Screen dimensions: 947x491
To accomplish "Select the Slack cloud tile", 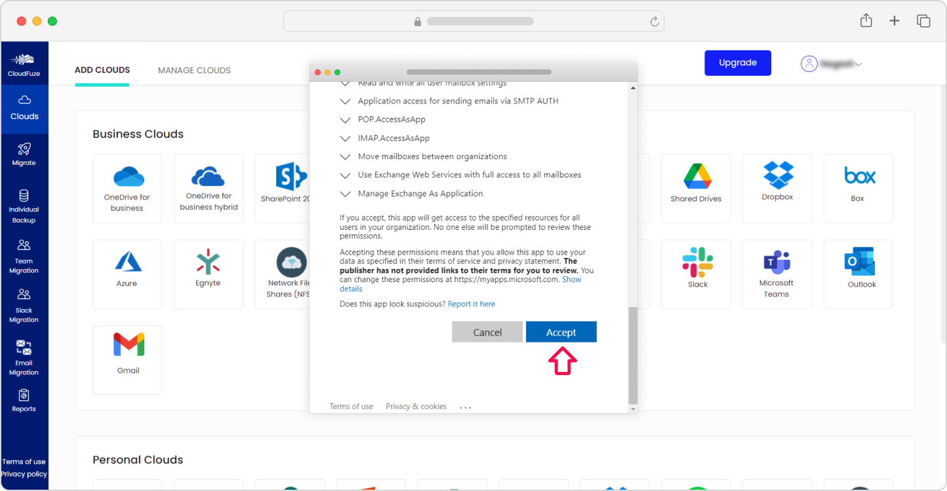I will (696, 274).
